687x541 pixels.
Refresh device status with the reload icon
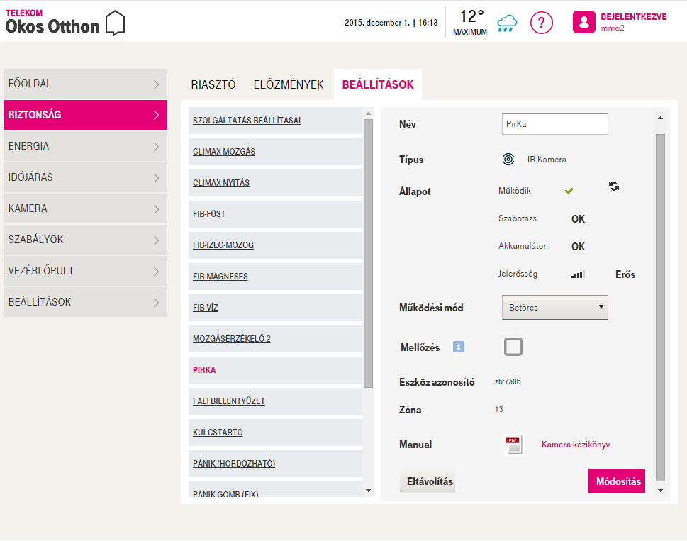pos(614,186)
